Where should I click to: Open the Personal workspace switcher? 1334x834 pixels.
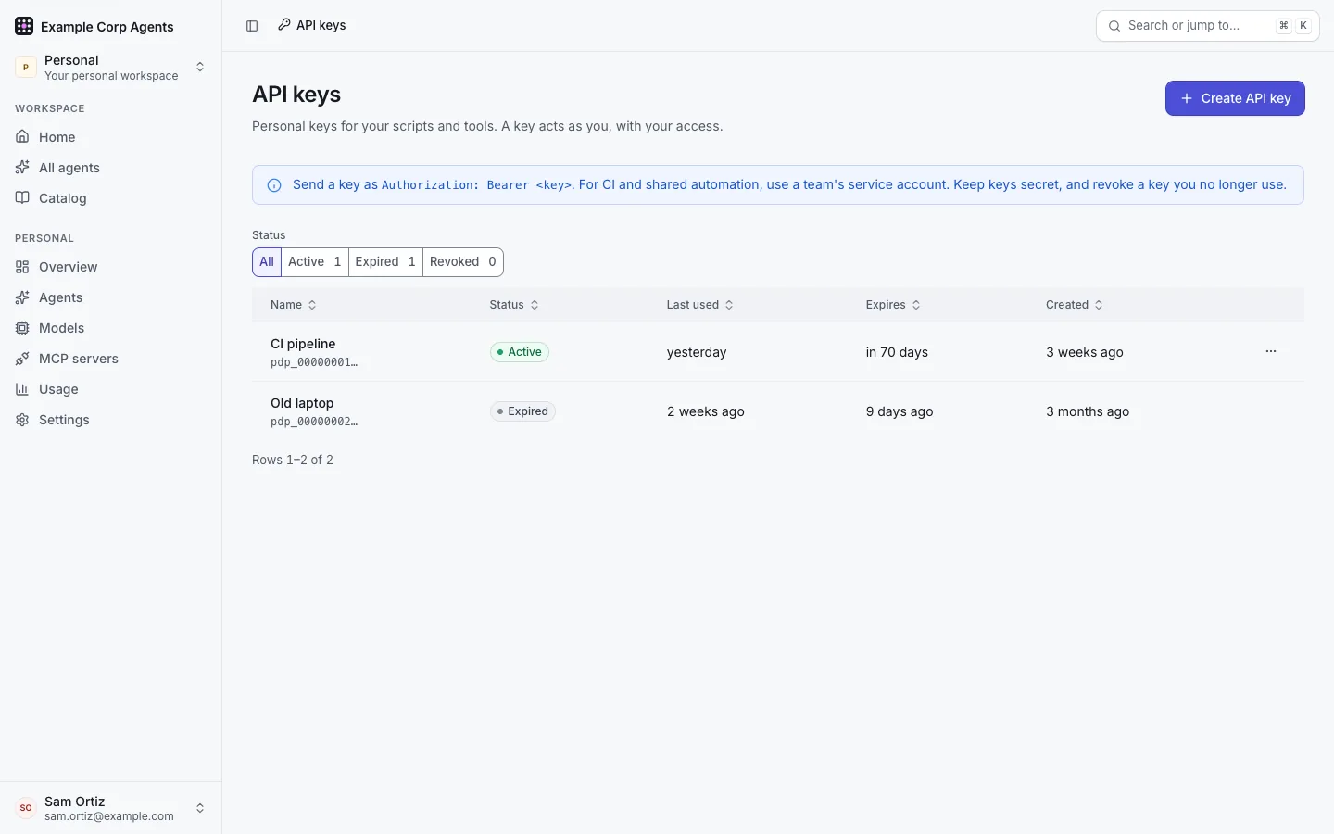(111, 67)
